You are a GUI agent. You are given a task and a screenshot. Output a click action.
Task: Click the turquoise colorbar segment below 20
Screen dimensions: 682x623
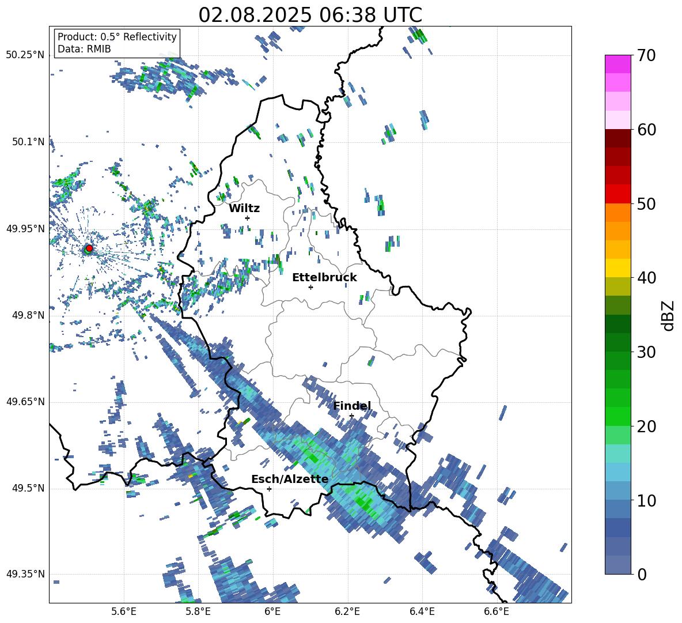pos(617,454)
